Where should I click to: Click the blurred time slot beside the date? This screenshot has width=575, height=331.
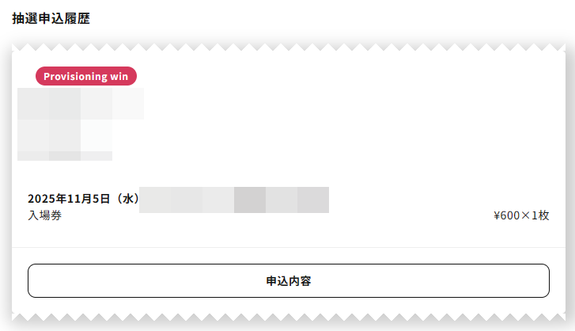(234, 200)
